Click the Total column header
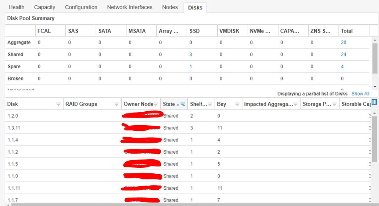The width and height of the screenshot is (379, 206). [x=347, y=31]
